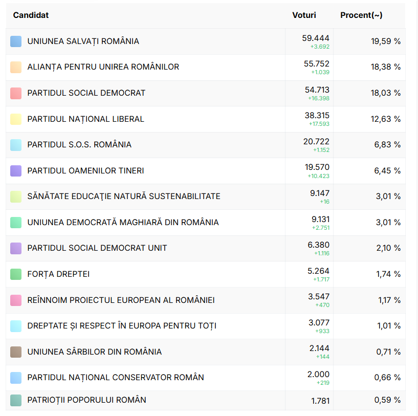
Task: Click the 12,63 % percentage cell
Action: pos(385,119)
